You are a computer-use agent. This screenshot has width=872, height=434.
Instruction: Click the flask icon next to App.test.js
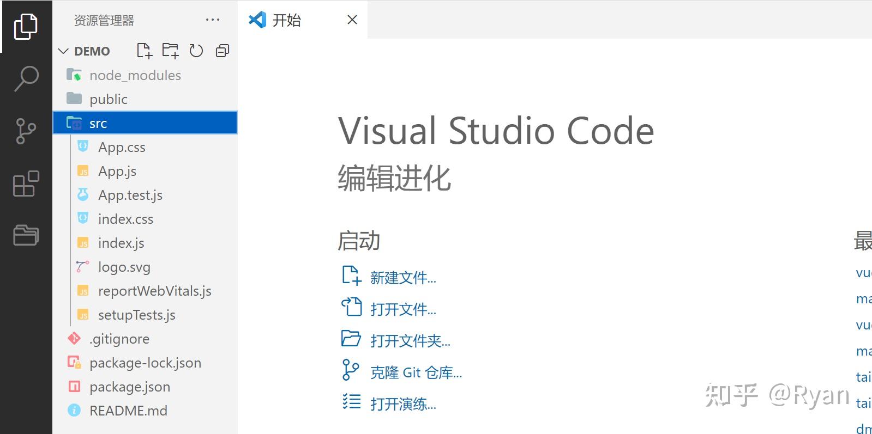(x=83, y=194)
